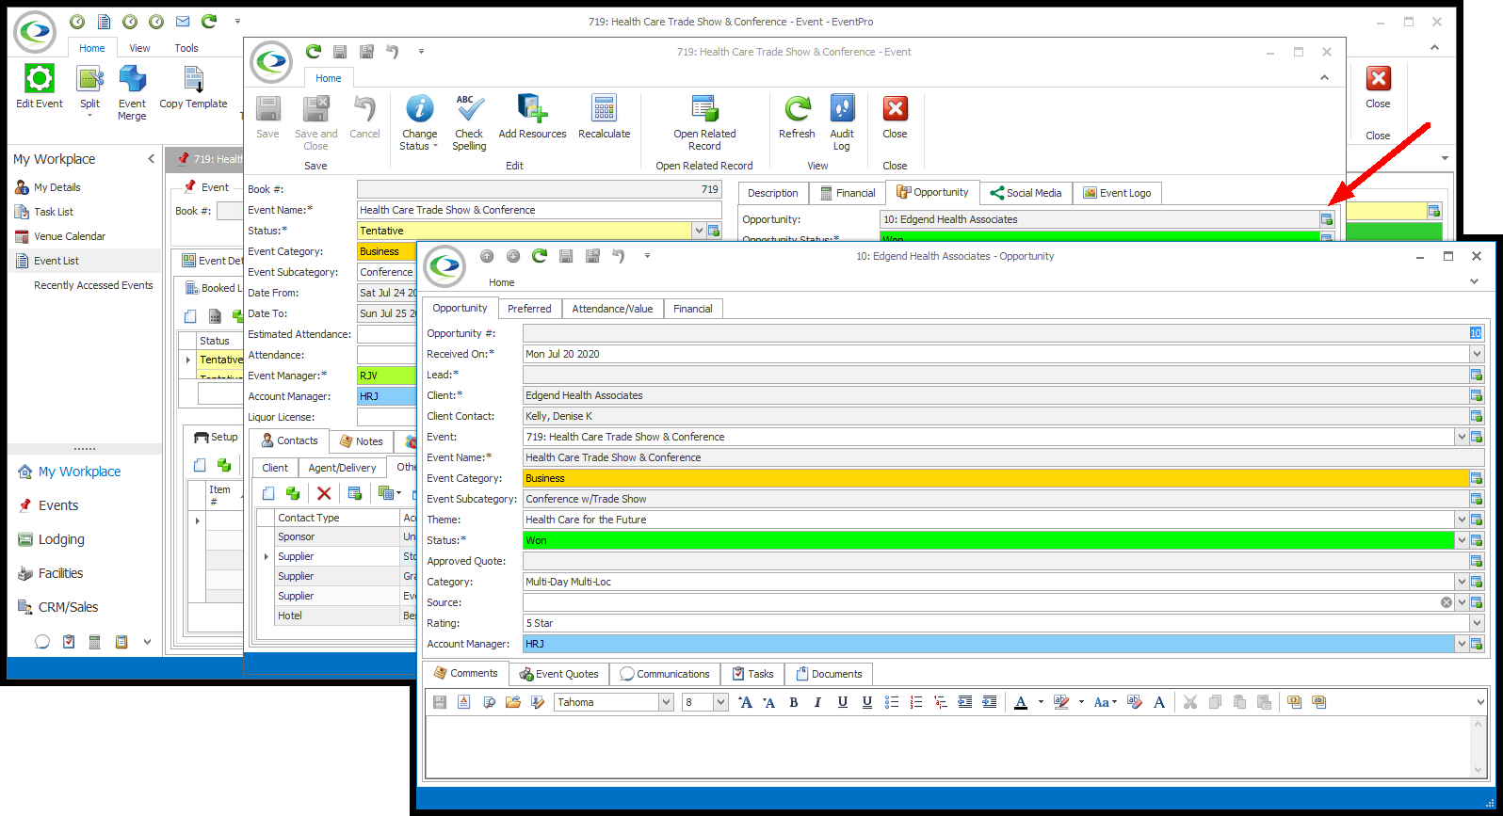This screenshot has height=816, width=1503.
Task: Open the Social Media tab in Event window
Action: point(1026,193)
